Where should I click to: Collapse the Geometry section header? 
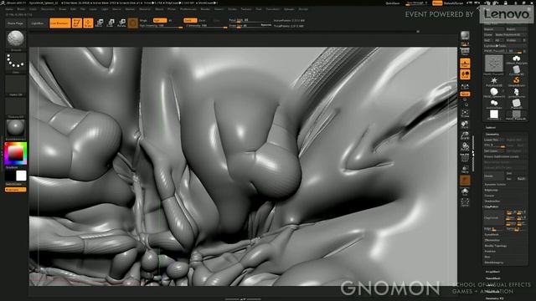[x=492, y=134]
